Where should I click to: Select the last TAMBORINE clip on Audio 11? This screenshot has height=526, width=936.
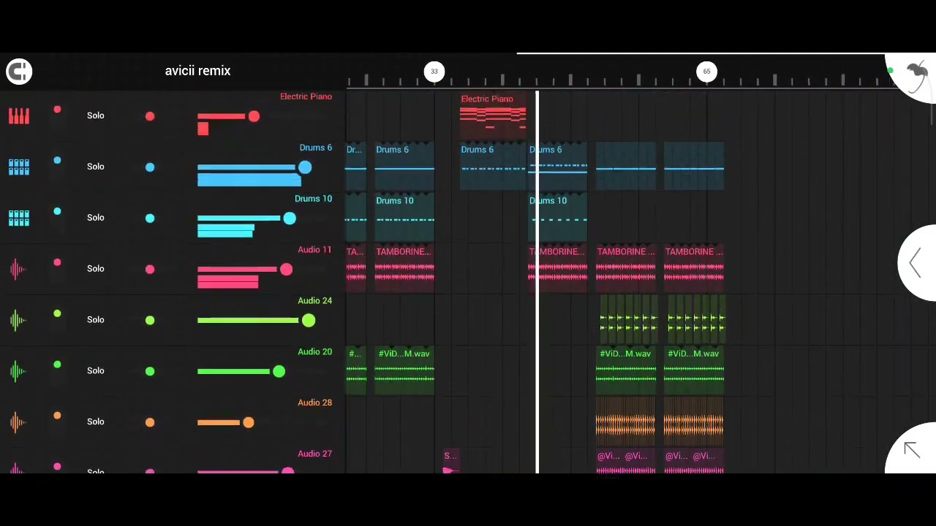(694, 269)
